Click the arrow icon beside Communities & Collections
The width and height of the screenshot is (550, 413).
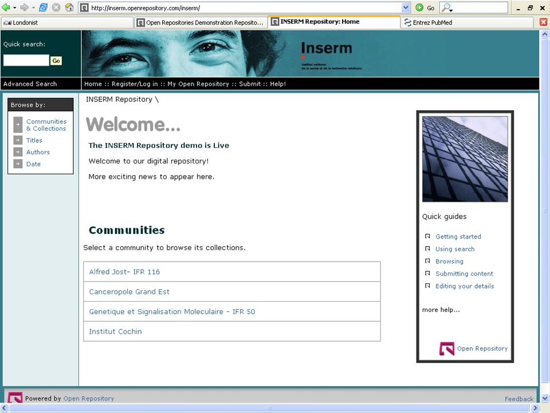[x=18, y=124]
